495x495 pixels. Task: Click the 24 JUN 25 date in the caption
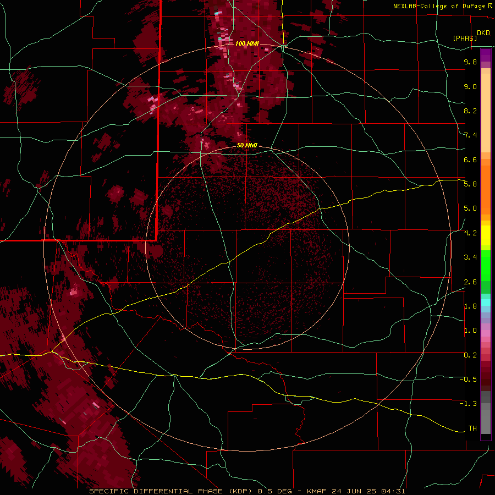(355, 491)
